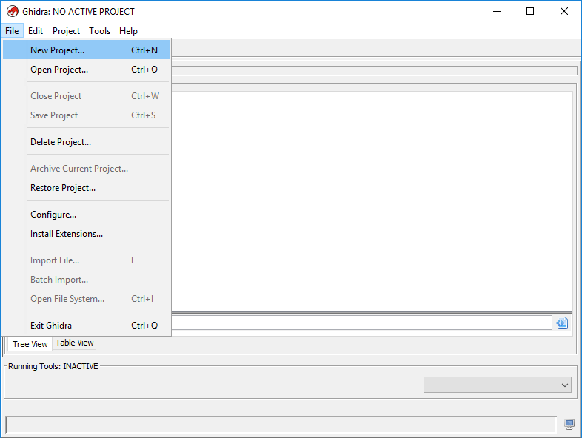Select Import File... menu entry
Image resolution: width=582 pixels, height=438 pixels.
(x=86, y=260)
